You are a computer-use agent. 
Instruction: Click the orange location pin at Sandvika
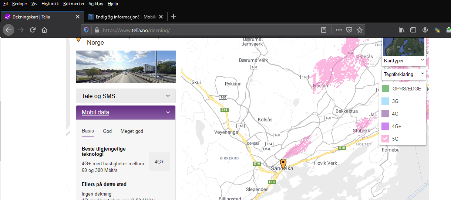(x=283, y=164)
